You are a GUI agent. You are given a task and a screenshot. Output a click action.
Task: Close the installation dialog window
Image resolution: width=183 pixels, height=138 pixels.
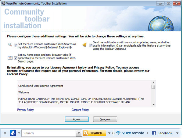pos(177,3)
